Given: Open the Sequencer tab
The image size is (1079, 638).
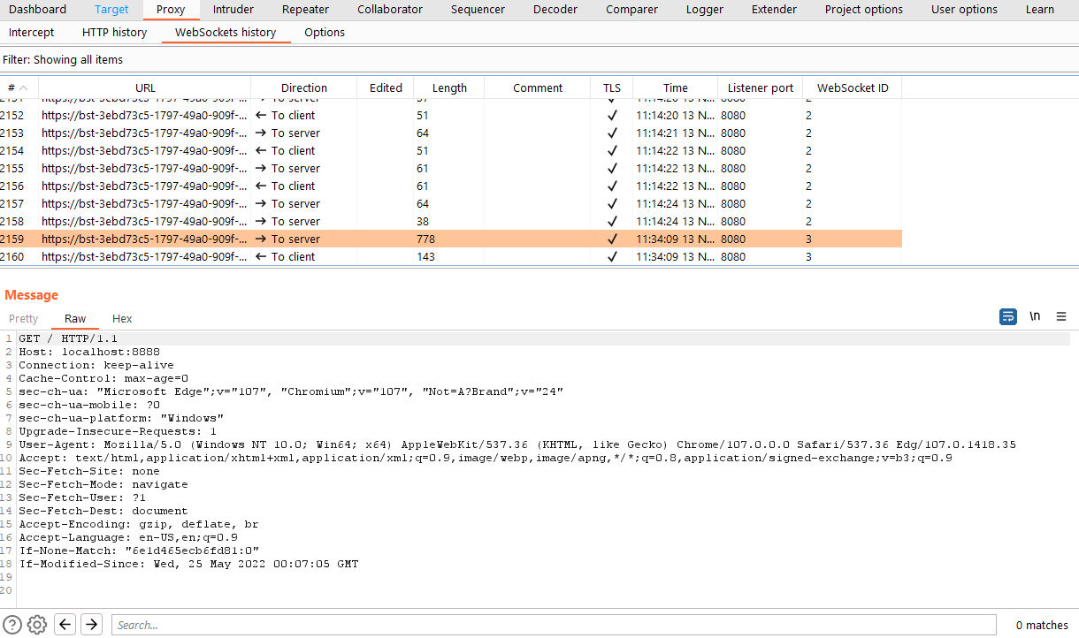Looking at the screenshot, I should (x=478, y=10).
